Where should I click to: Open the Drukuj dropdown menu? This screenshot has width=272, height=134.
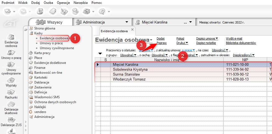[x=182, y=43]
